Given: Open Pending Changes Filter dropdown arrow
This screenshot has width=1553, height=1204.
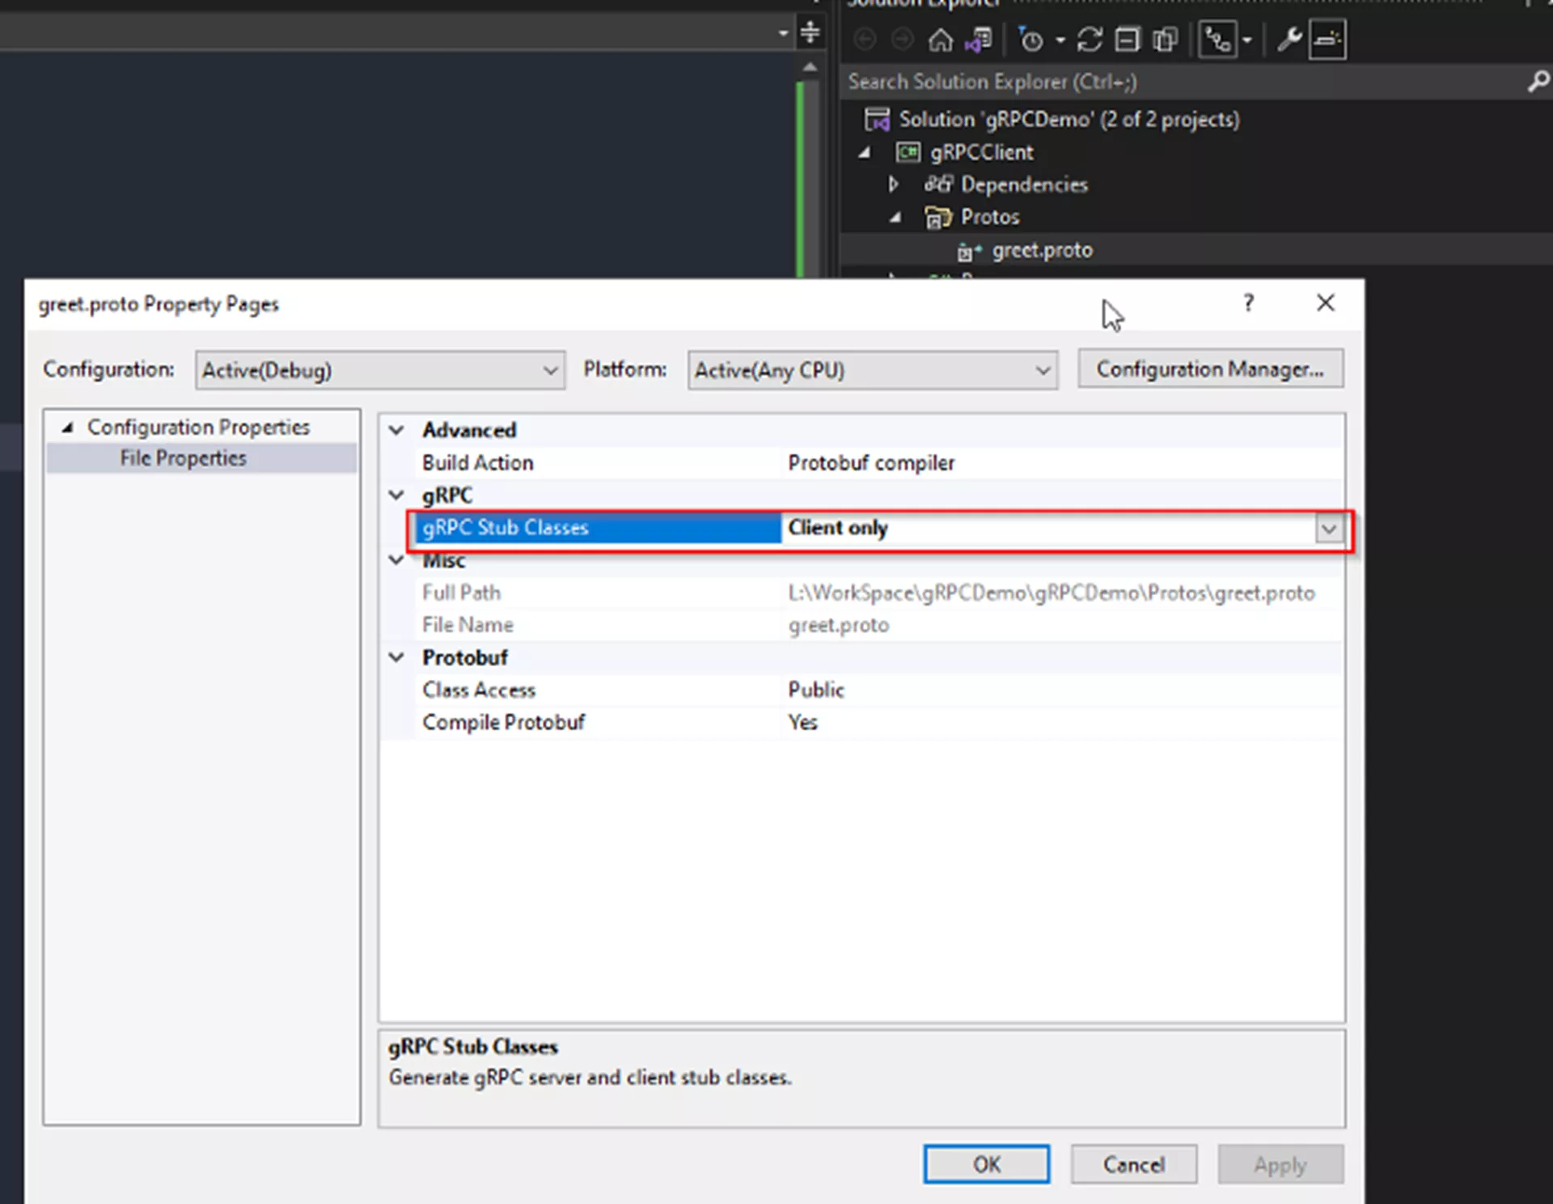Looking at the screenshot, I should (1060, 40).
